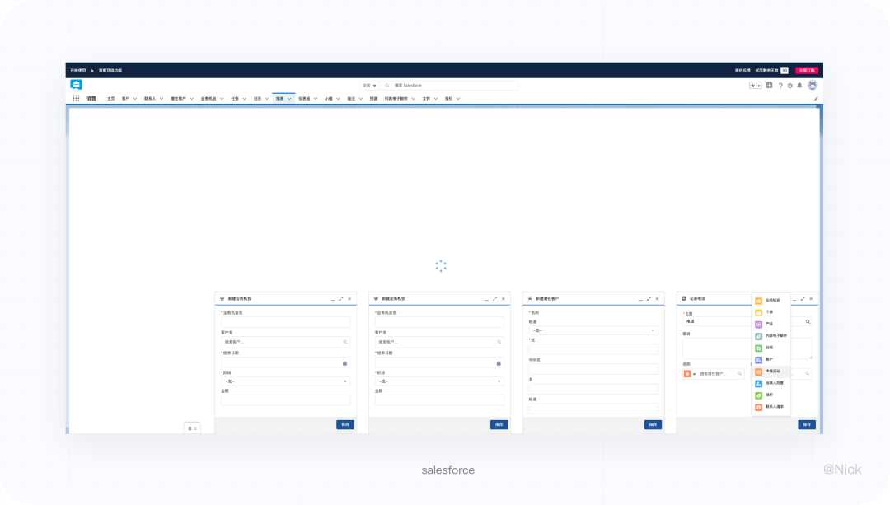Click the utility bar item showing 2

point(192,428)
